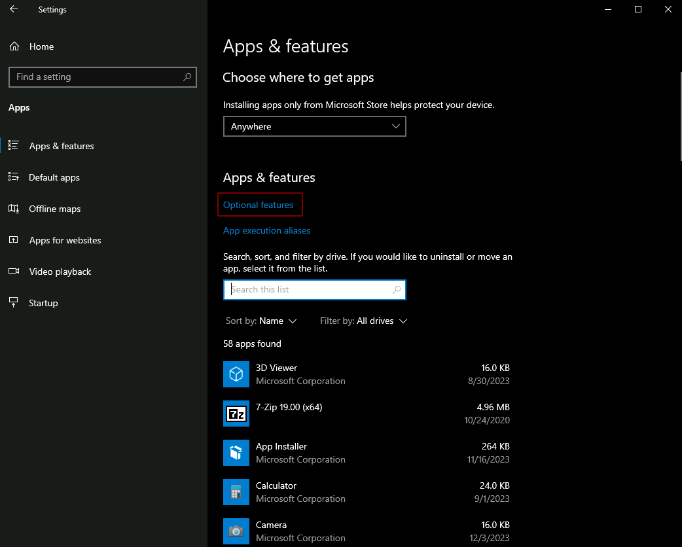Image resolution: width=682 pixels, height=547 pixels.
Task: Click the App Installer app icon
Action: 236,453
